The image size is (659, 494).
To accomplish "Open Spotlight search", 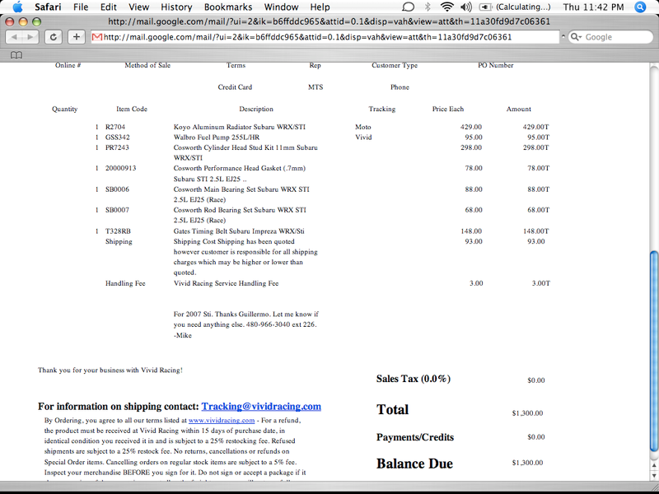I will (640, 7).
